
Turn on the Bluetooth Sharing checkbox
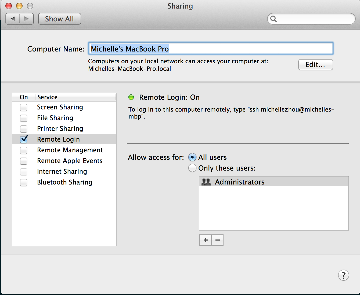tap(24, 182)
